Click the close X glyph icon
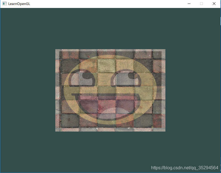221x173 pixels. (x=214, y=4)
